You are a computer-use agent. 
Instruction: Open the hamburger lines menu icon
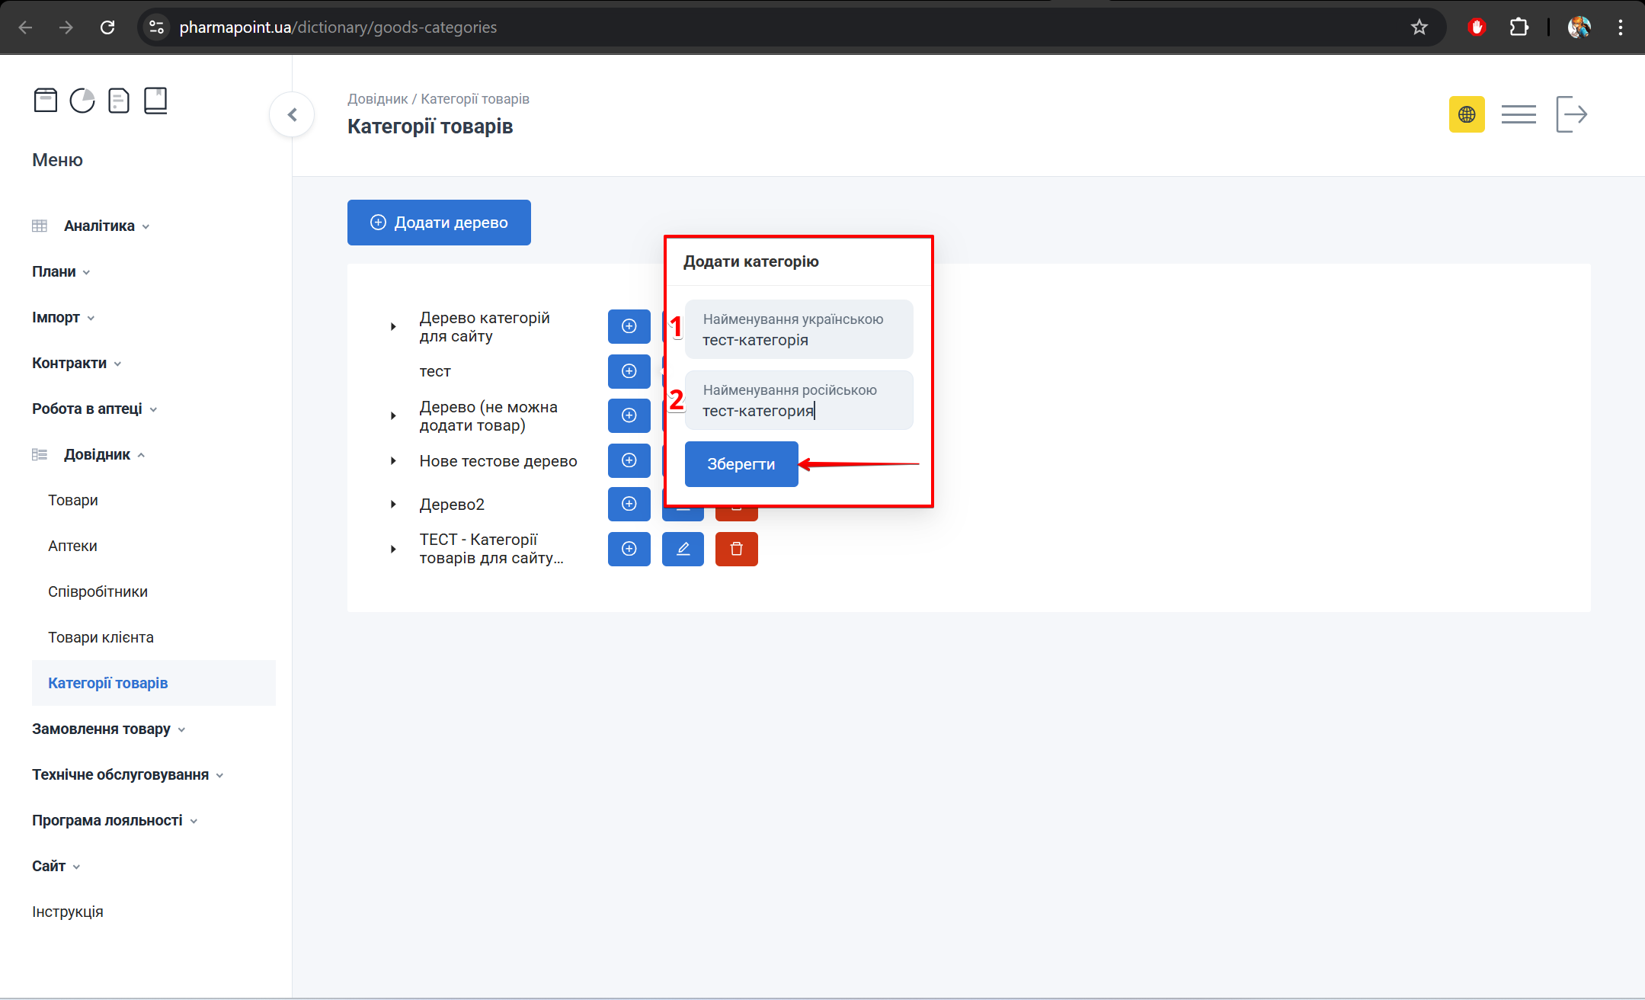coord(1518,114)
